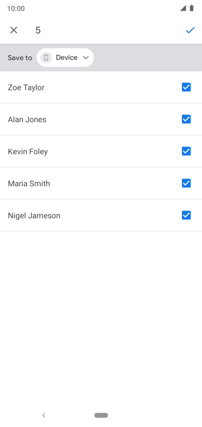The image size is (202, 427).
Task: Open the Device save location dropdown
Action: [65, 58]
